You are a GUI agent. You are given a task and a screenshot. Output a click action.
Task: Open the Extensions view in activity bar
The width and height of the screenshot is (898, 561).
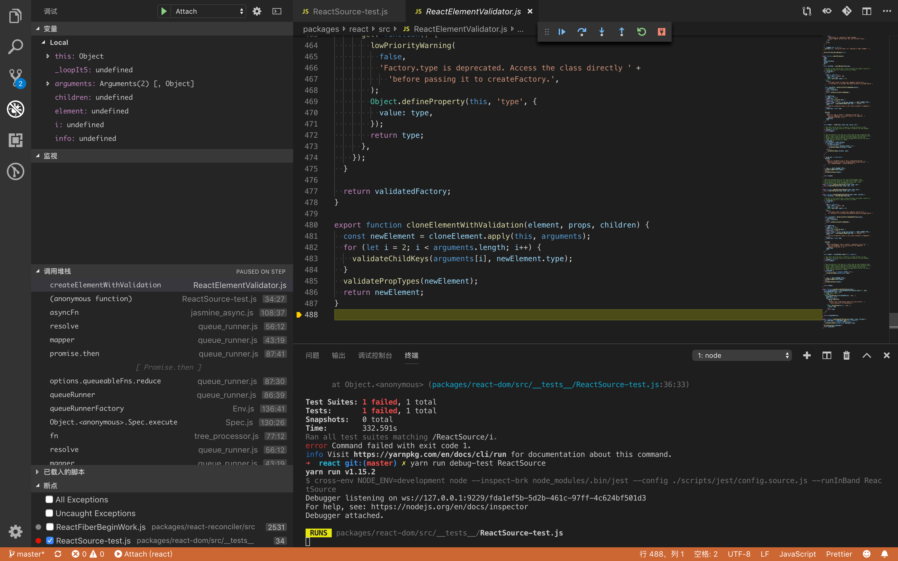click(x=15, y=140)
